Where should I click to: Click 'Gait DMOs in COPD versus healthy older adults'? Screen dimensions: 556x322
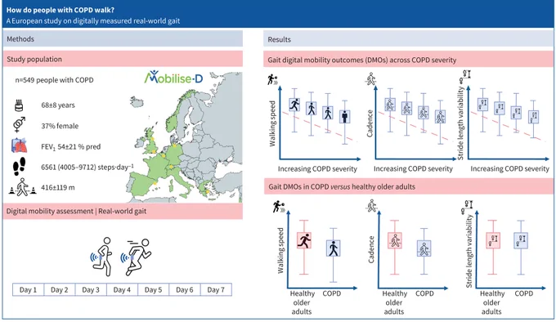pos(342,186)
